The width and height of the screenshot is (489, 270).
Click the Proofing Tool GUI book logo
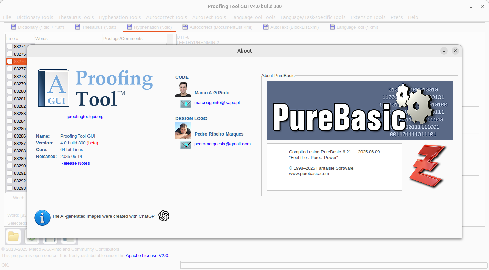click(54, 88)
